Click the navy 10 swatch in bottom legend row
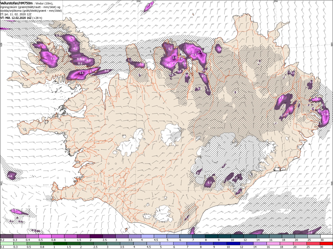333x249 pixels. click(233, 244)
